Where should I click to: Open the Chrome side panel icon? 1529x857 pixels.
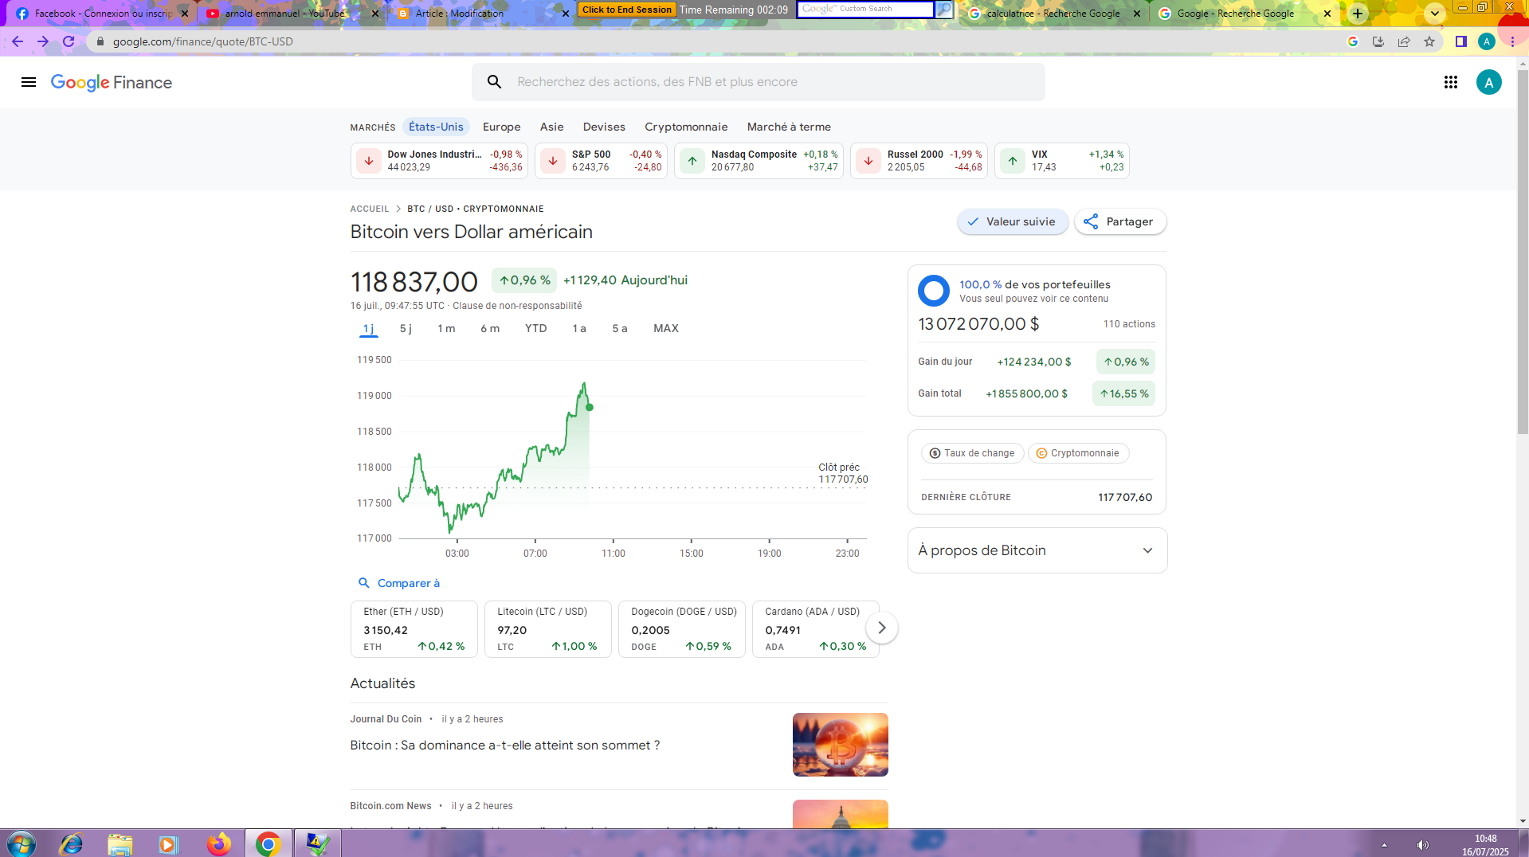(1460, 41)
